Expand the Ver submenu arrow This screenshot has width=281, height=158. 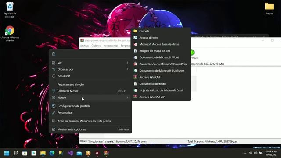pos(127,63)
